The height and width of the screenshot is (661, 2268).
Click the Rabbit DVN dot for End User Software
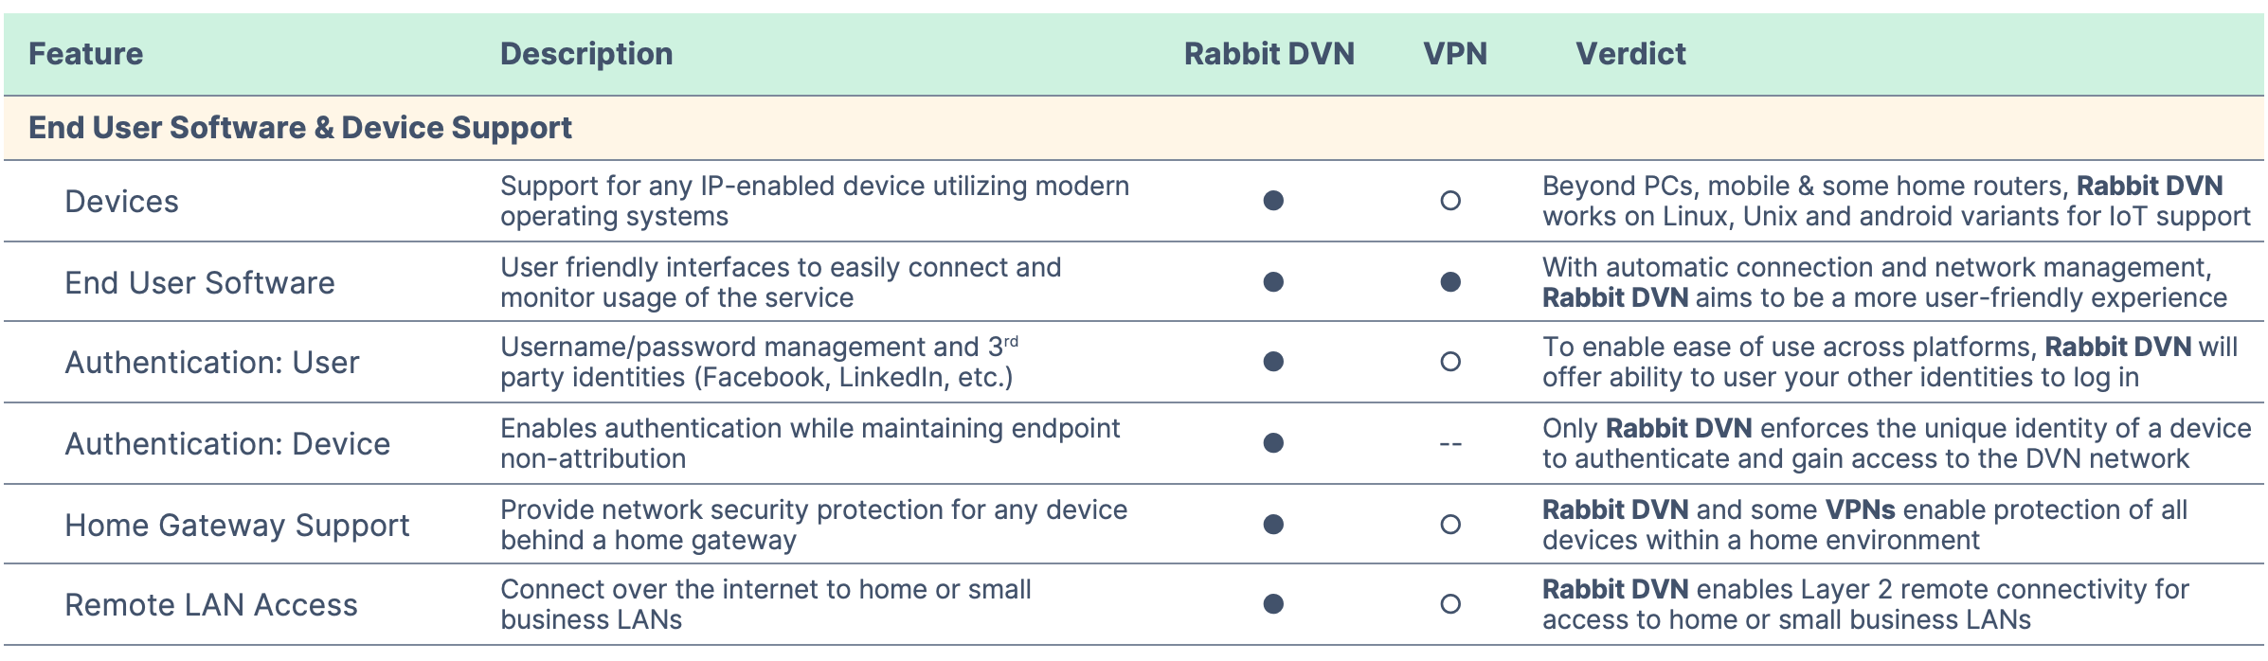[1273, 282]
